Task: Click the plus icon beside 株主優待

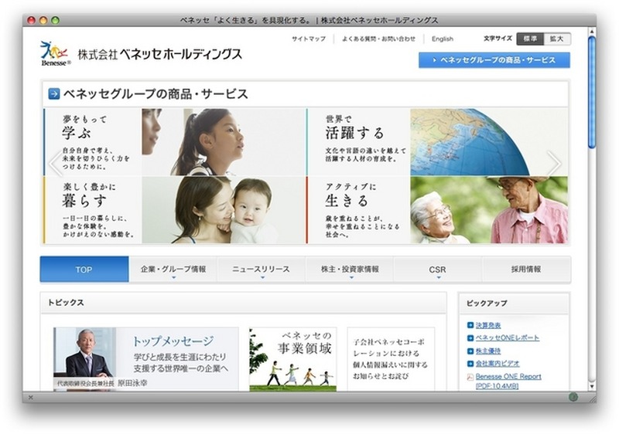Action: point(470,351)
